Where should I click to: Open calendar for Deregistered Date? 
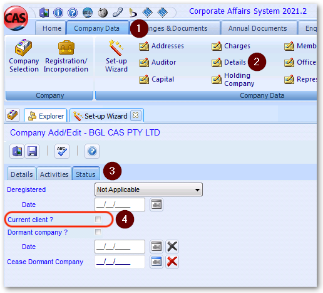[156, 205]
